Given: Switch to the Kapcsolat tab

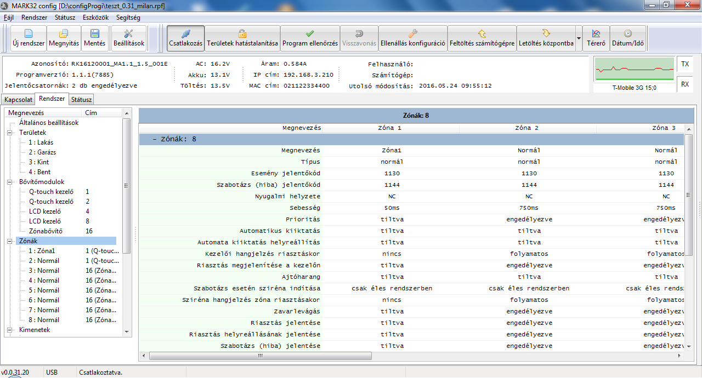Looking at the screenshot, I should [18, 99].
